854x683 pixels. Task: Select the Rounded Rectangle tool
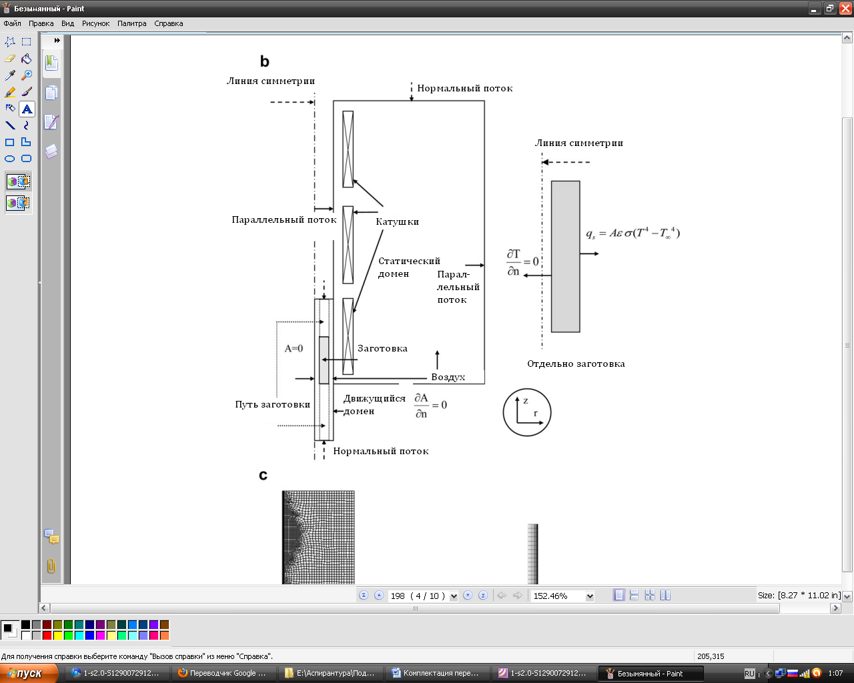click(x=27, y=159)
